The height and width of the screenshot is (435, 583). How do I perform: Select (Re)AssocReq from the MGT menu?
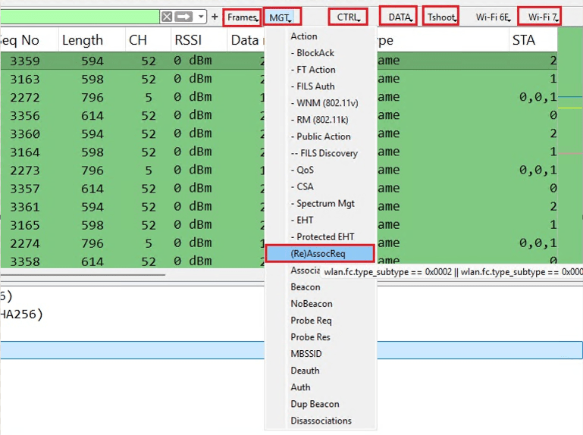click(x=319, y=253)
